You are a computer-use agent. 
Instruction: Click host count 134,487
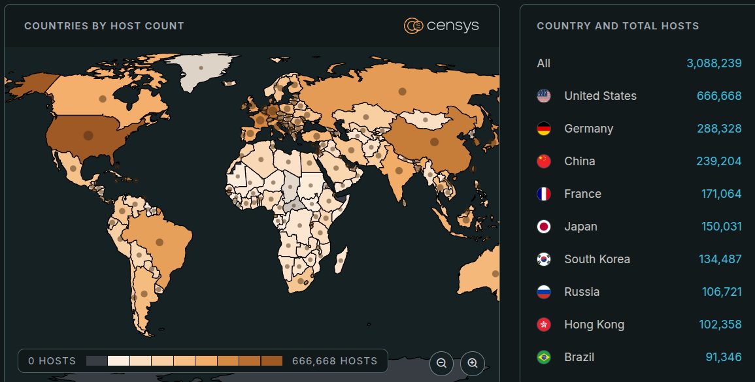tap(720, 259)
